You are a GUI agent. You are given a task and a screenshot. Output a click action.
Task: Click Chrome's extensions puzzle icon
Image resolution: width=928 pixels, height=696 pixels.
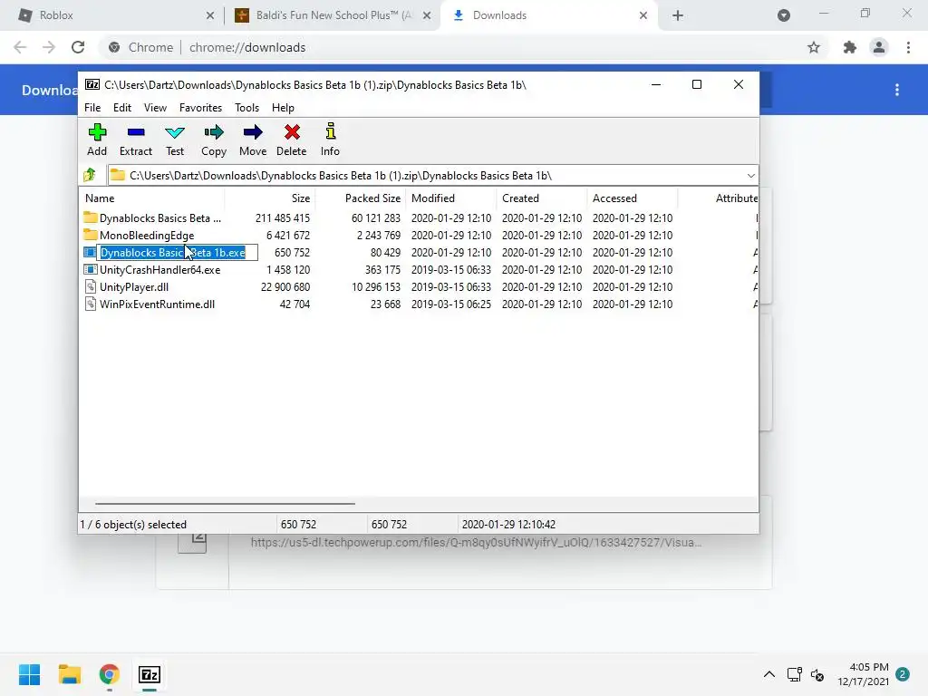850,47
